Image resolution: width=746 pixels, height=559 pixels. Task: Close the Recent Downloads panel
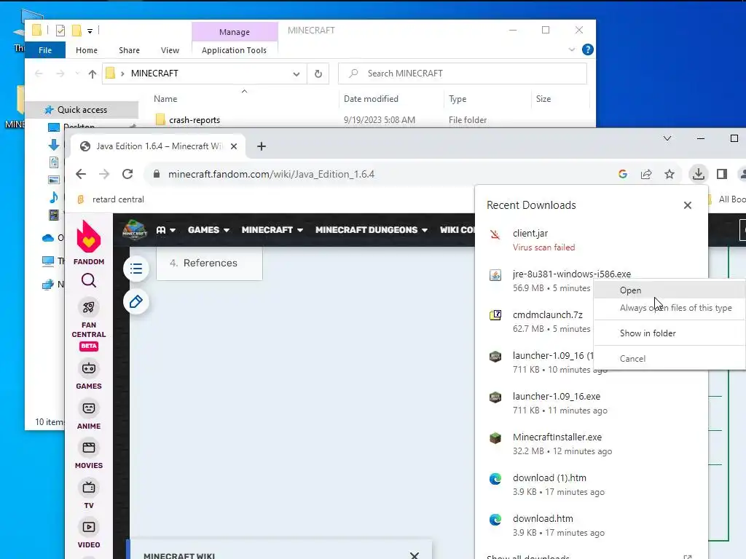[688, 205]
